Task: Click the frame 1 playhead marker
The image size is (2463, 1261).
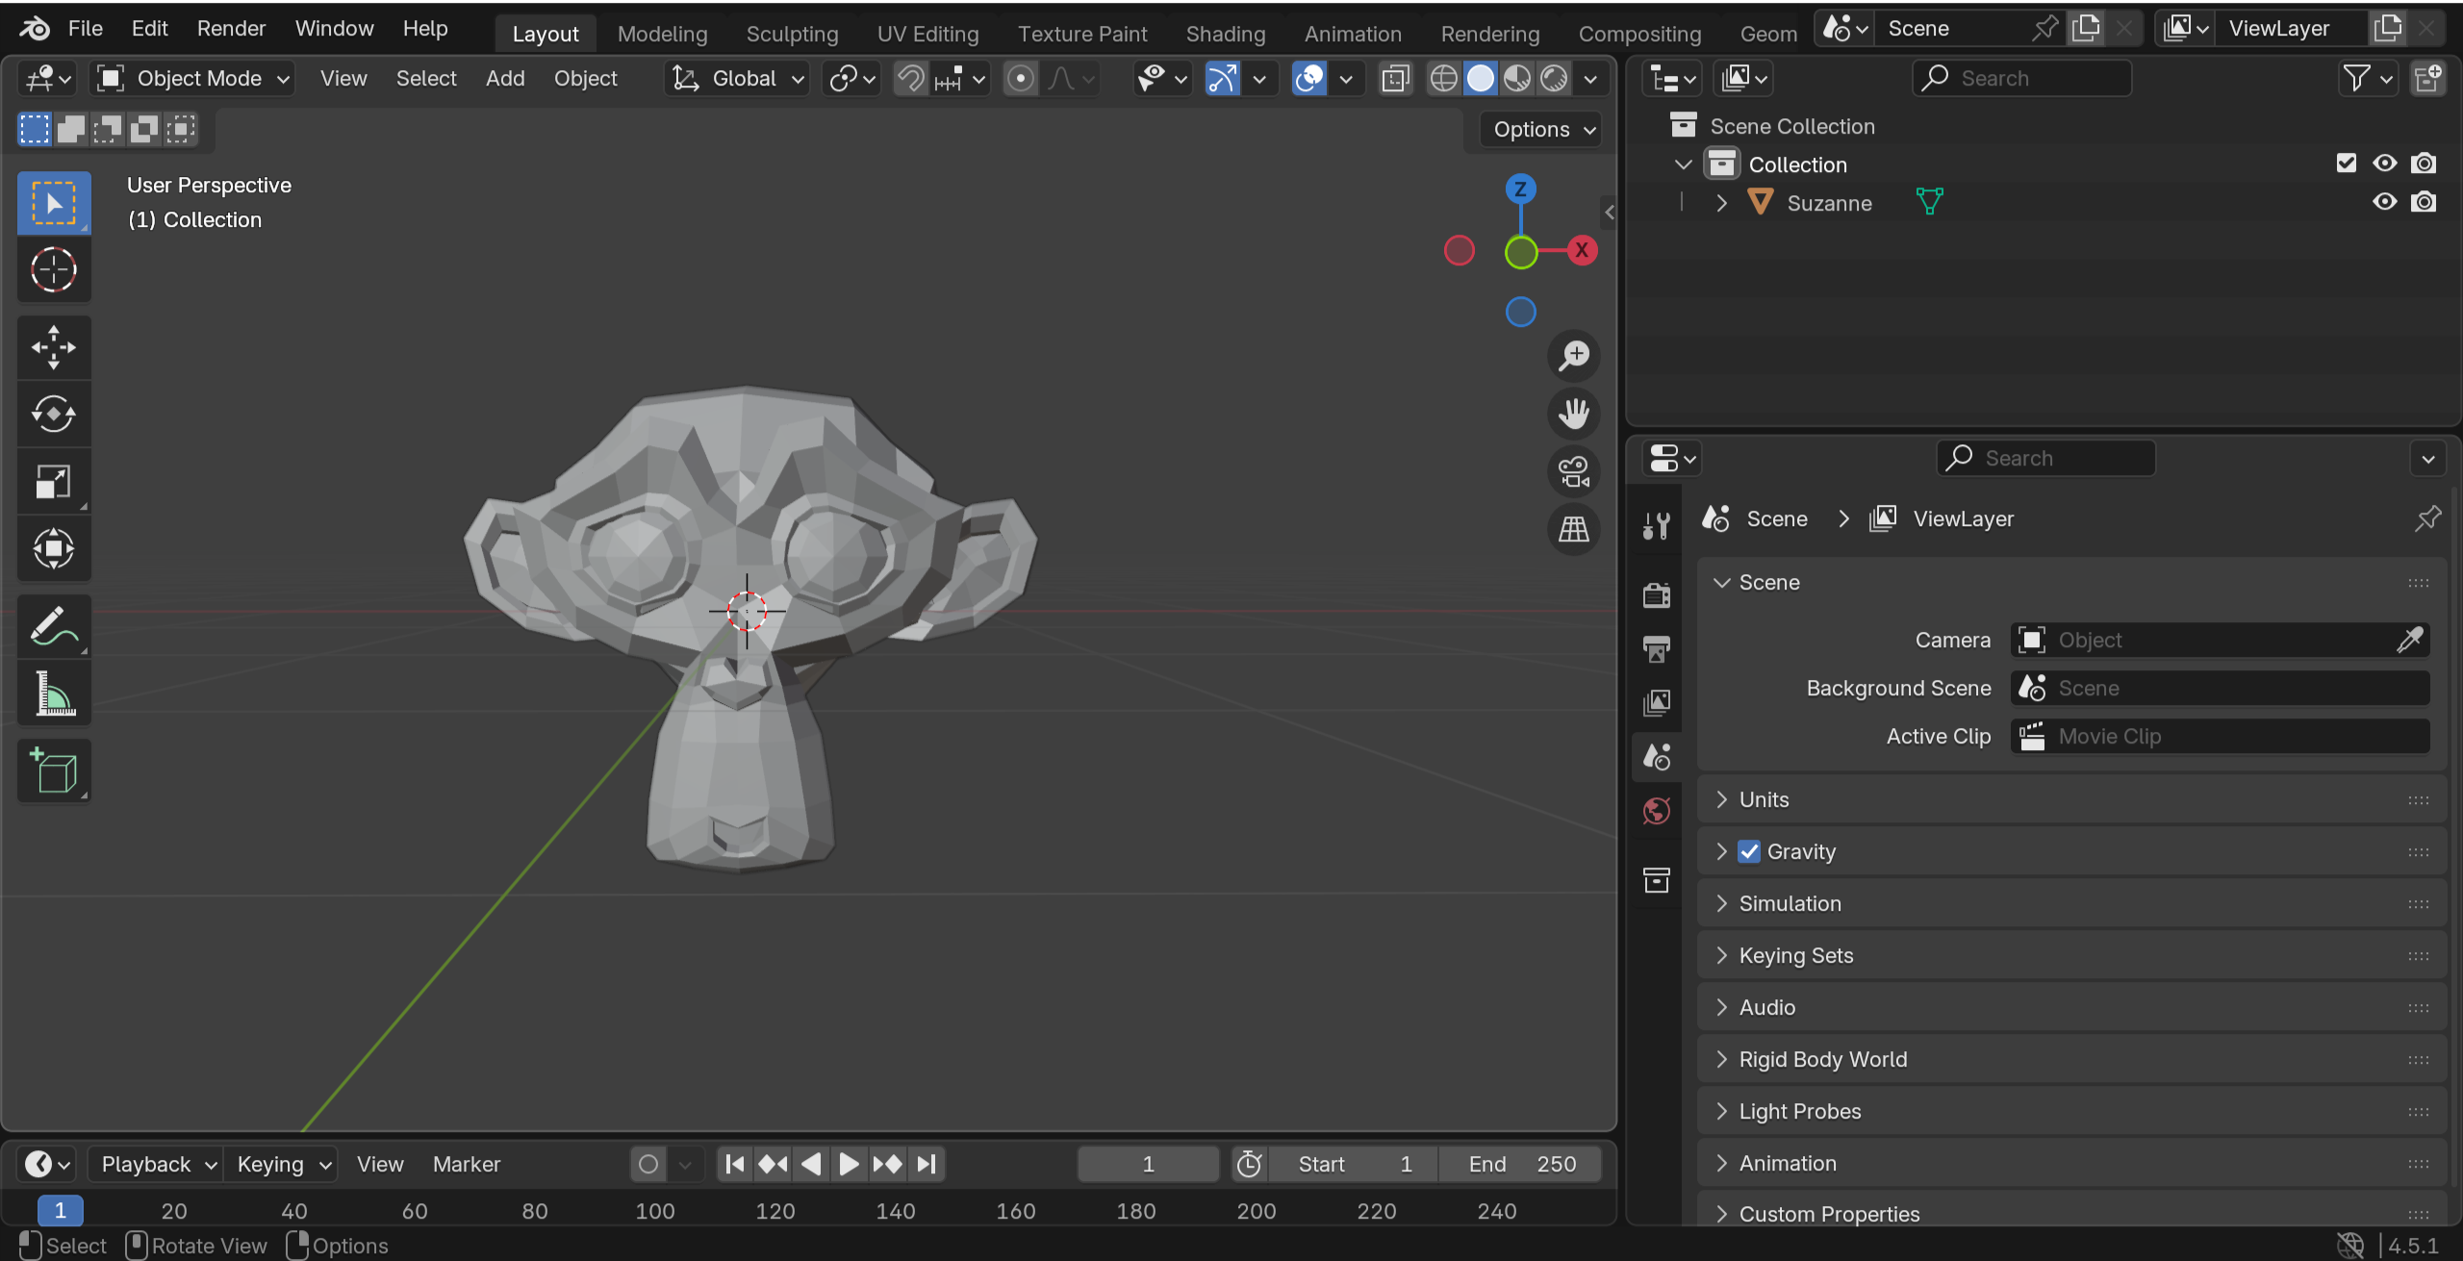Action: tap(60, 1211)
